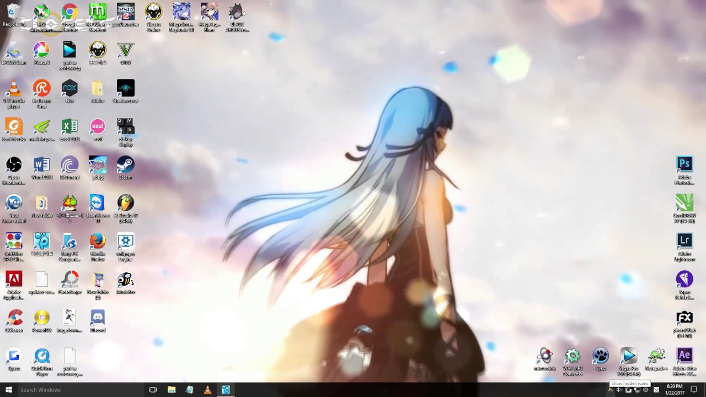Select the Sony PC Companion shortcut
Screen dimensions: 706x397
click(69, 246)
